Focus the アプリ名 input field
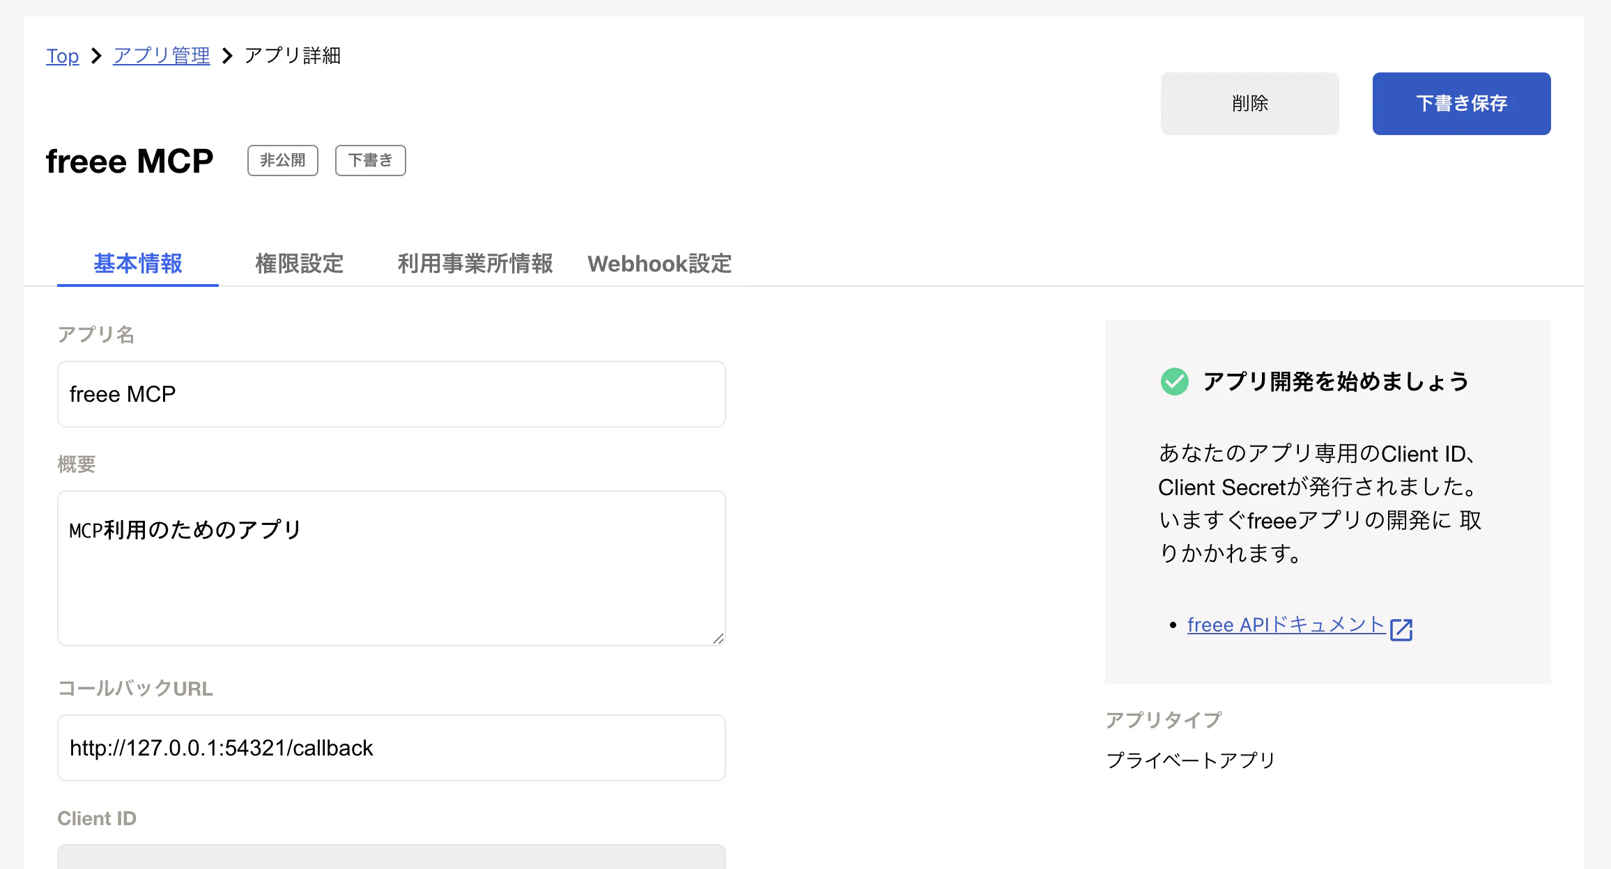Viewport: 1611px width, 869px height. 391,394
